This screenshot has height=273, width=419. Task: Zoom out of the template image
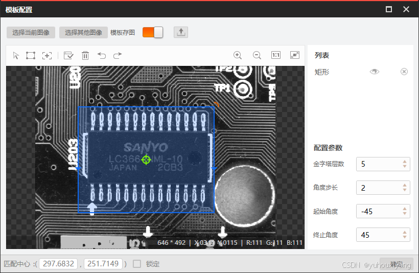pos(257,55)
